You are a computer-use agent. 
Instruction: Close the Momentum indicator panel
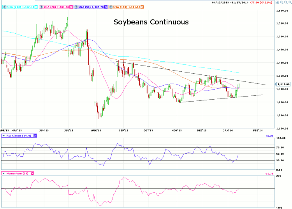32,173
